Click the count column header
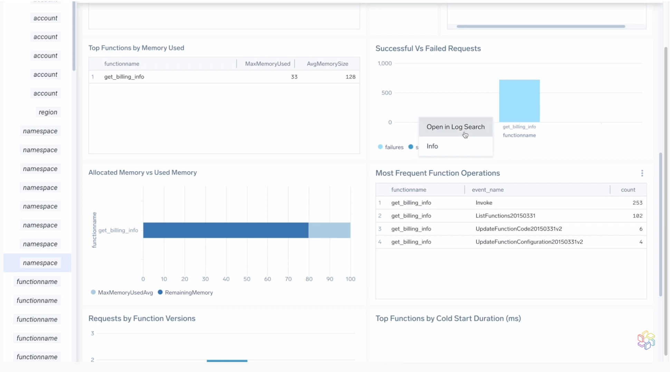670x372 pixels. coord(628,189)
